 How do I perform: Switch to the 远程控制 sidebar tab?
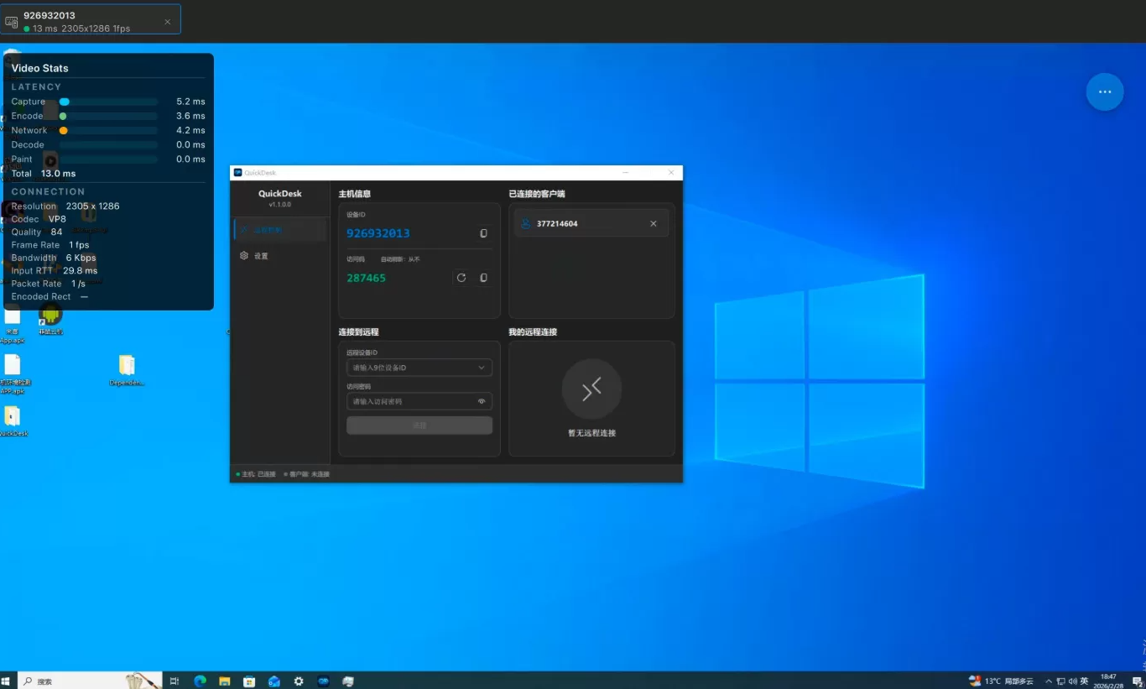click(280, 229)
